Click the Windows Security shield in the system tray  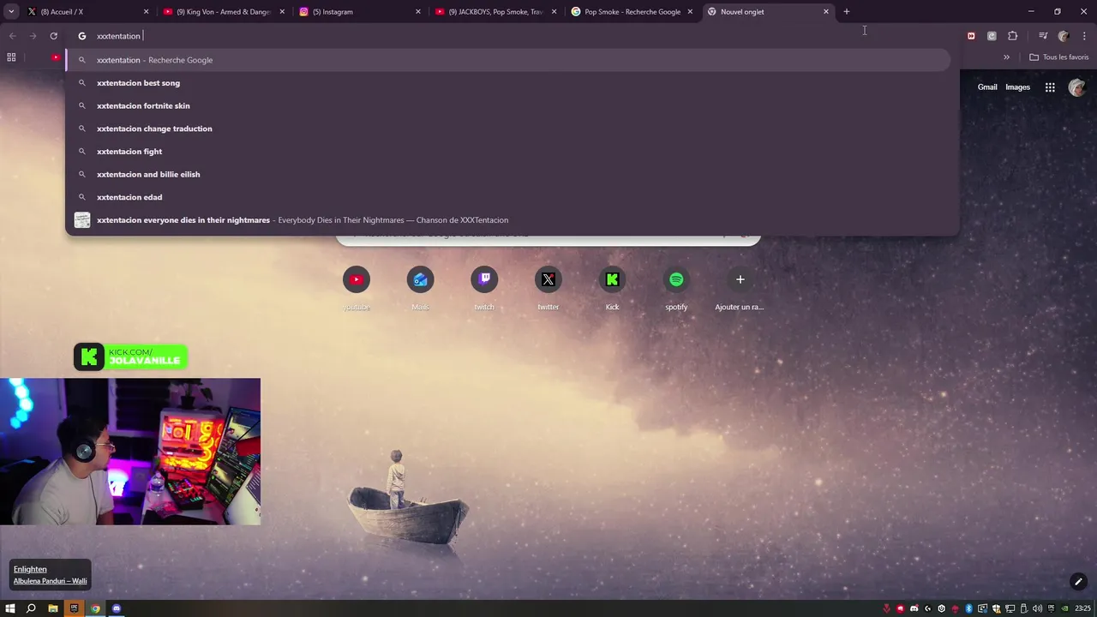tap(996, 608)
